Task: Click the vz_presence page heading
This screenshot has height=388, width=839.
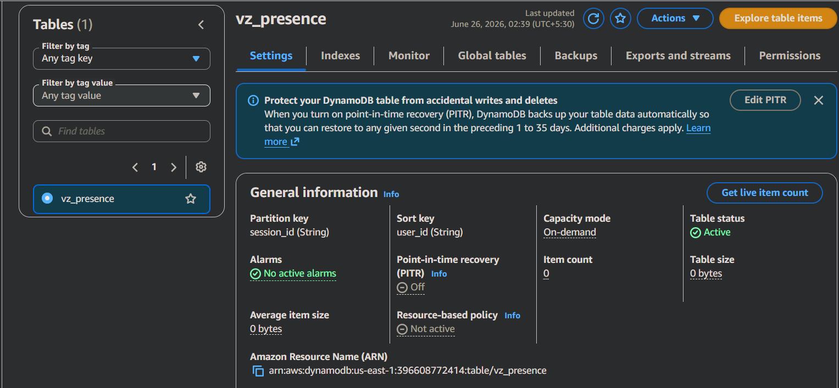Action: click(x=281, y=19)
